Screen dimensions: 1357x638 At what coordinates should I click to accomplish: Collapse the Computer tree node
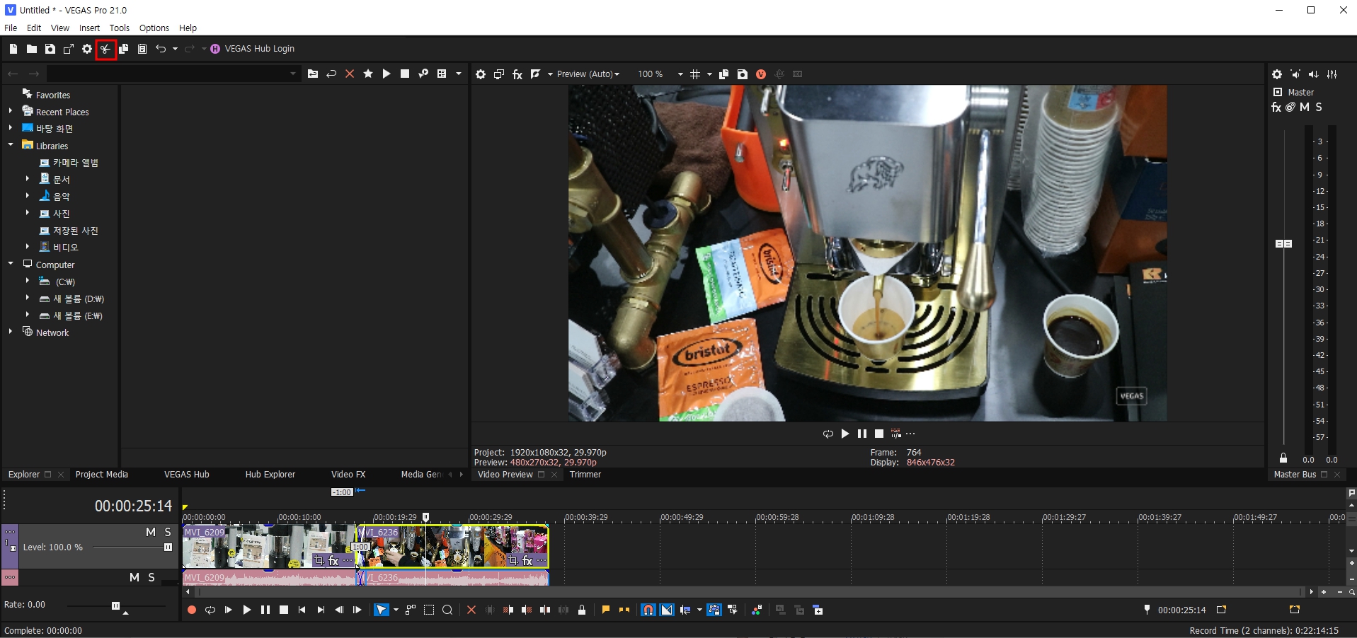(11, 264)
